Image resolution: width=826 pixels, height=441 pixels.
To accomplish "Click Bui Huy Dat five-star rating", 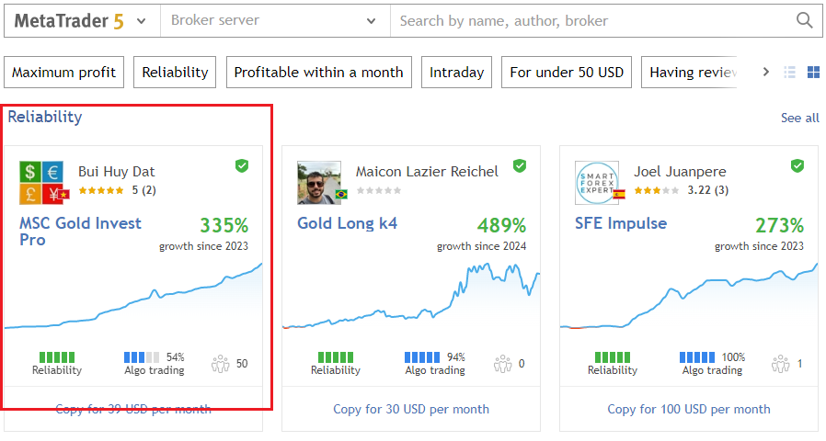I will (x=101, y=190).
